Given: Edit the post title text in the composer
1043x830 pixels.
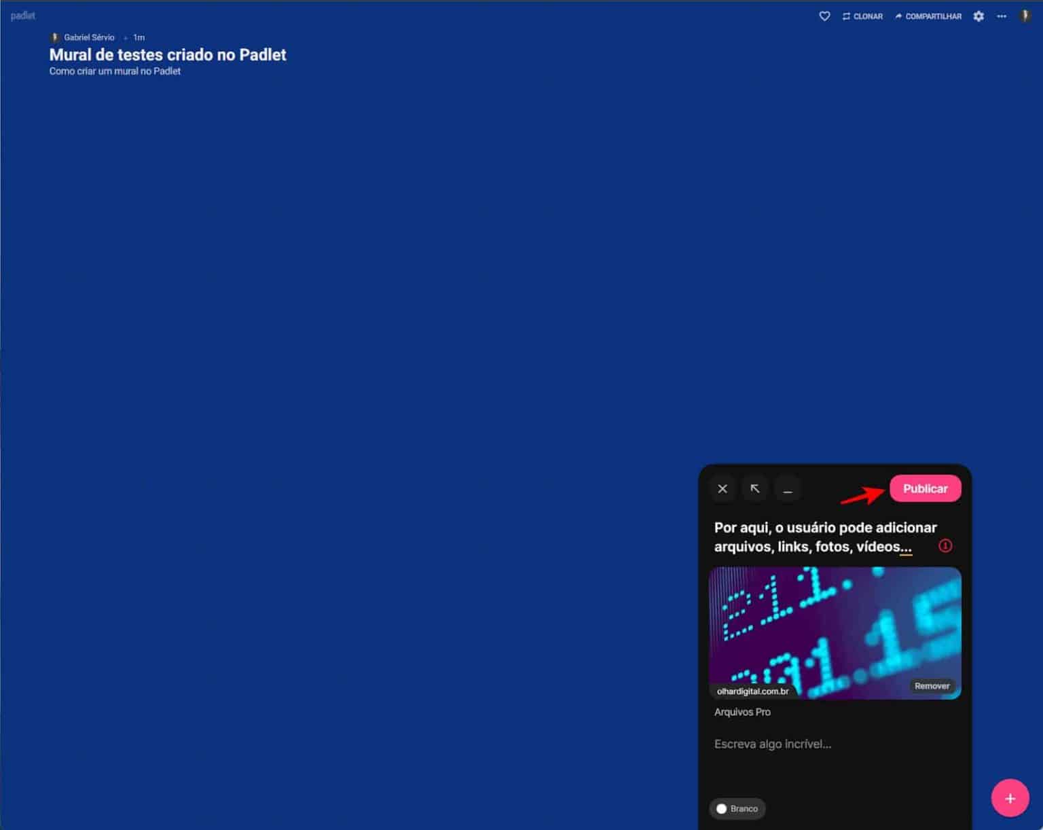Looking at the screenshot, I should coord(824,537).
